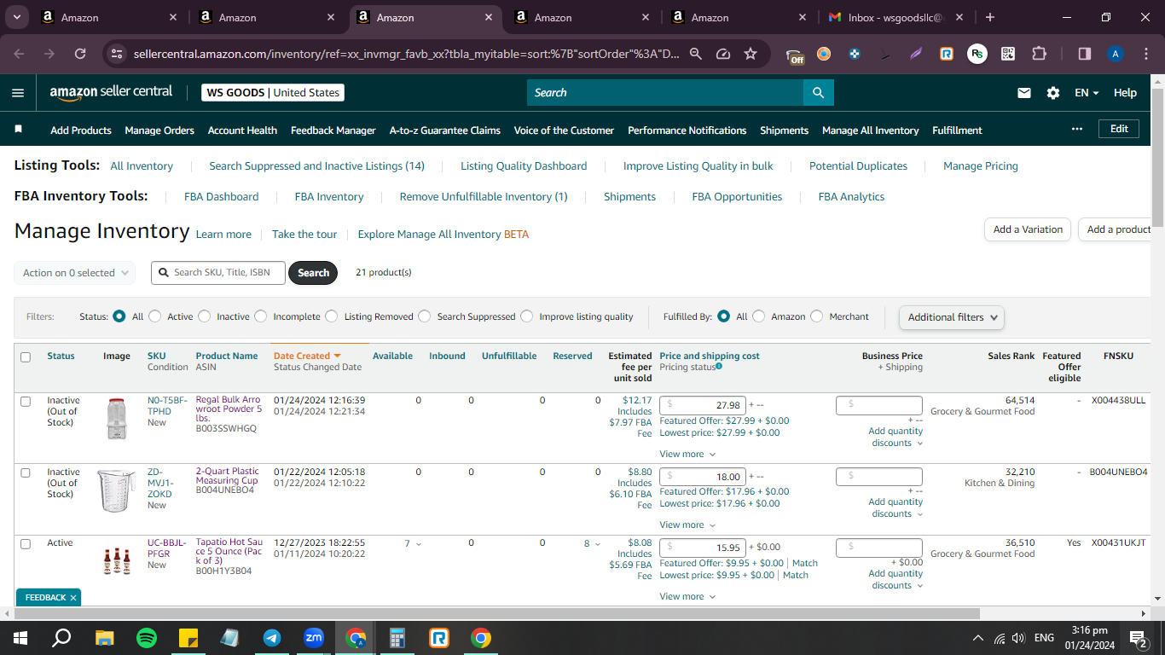The width and height of the screenshot is (1165, 655).
Task: Expand View more for the 18.00 price row
Action: click(x=687, y=525)
